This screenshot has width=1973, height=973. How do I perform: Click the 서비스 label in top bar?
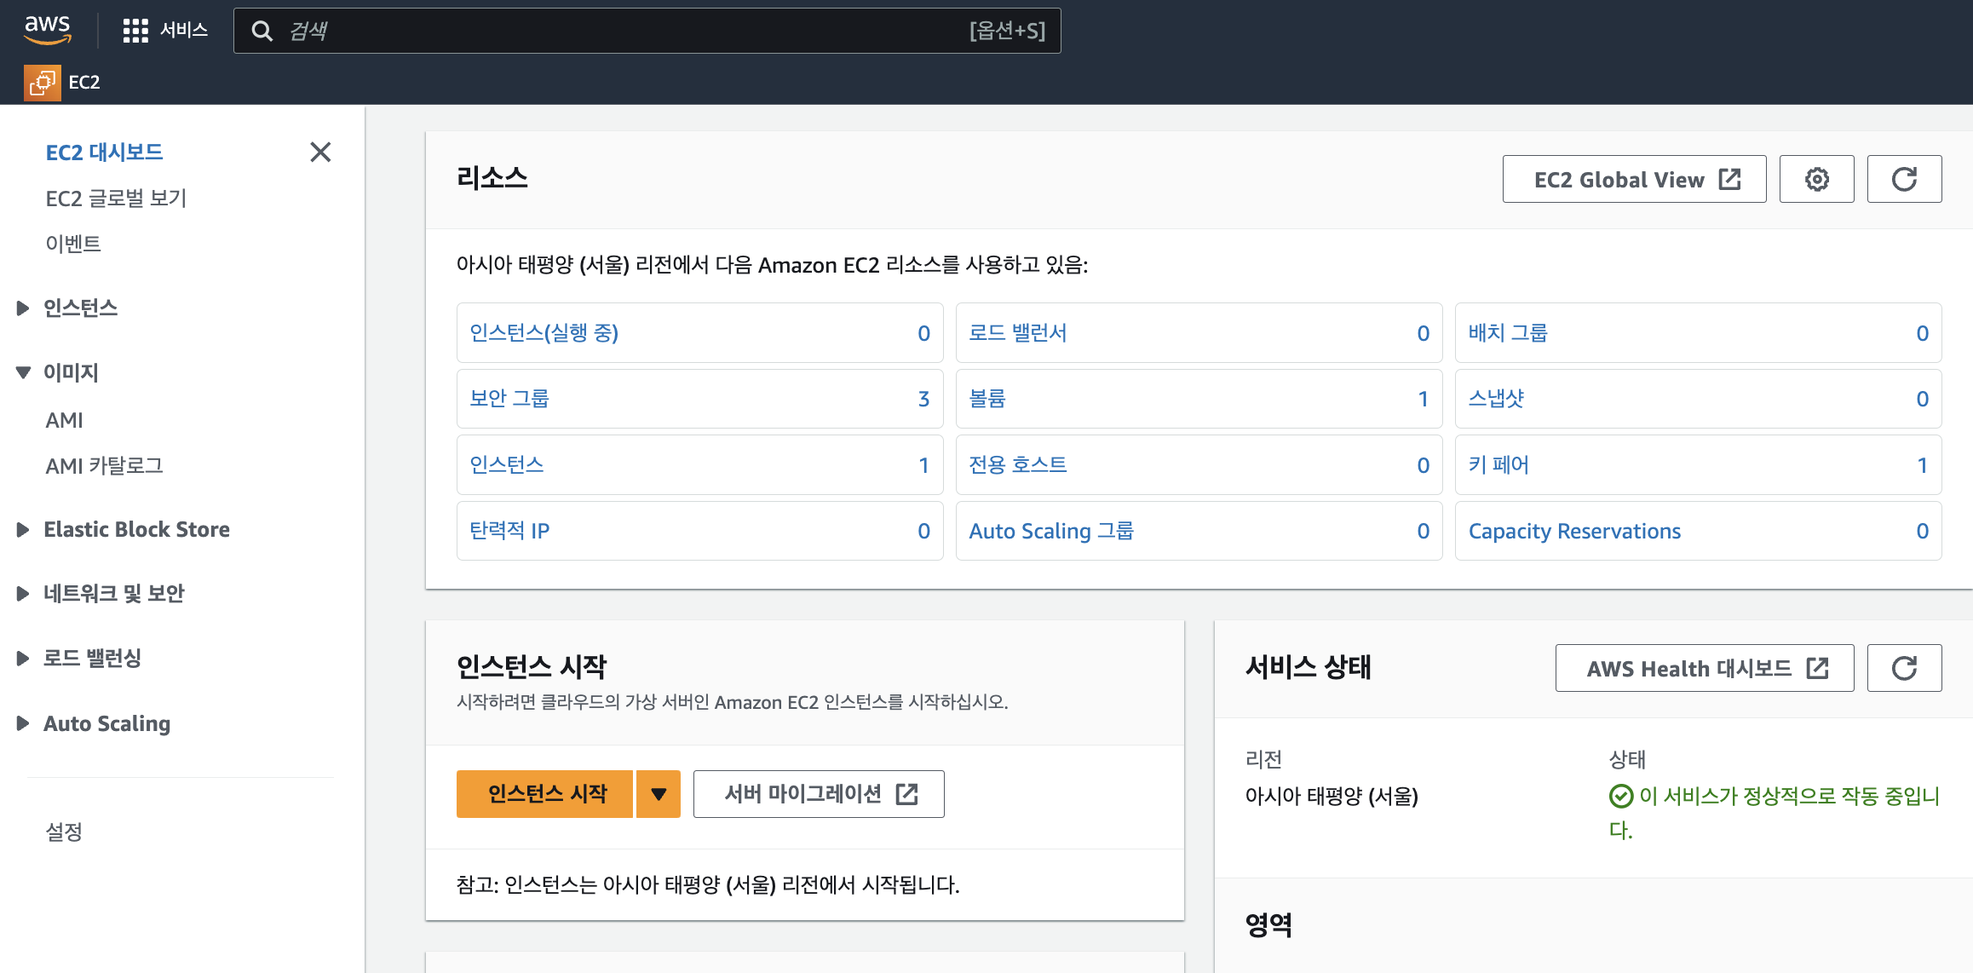coord(184,31)
